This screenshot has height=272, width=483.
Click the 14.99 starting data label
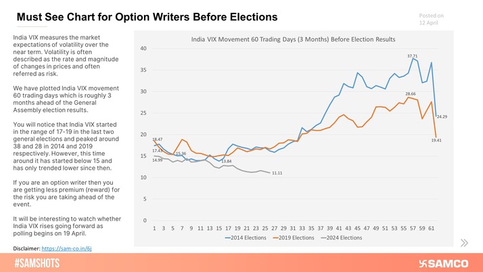(x=157, y=160)
